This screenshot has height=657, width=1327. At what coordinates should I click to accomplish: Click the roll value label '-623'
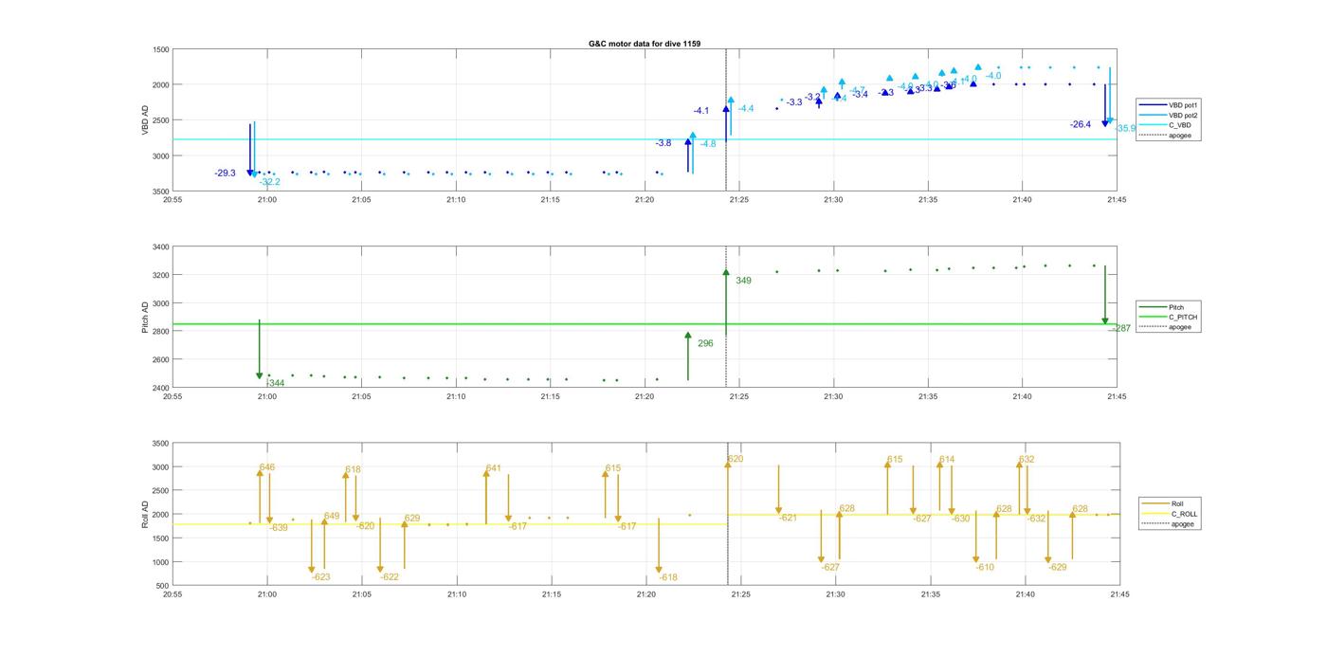coord(321,576)
